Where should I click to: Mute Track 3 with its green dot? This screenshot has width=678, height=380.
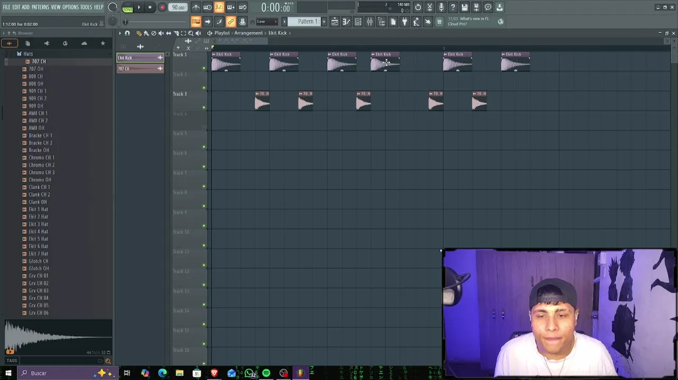204,108
